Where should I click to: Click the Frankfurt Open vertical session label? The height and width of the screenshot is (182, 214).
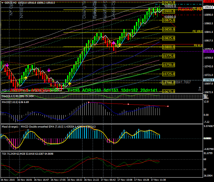click(x=105, y=11)
